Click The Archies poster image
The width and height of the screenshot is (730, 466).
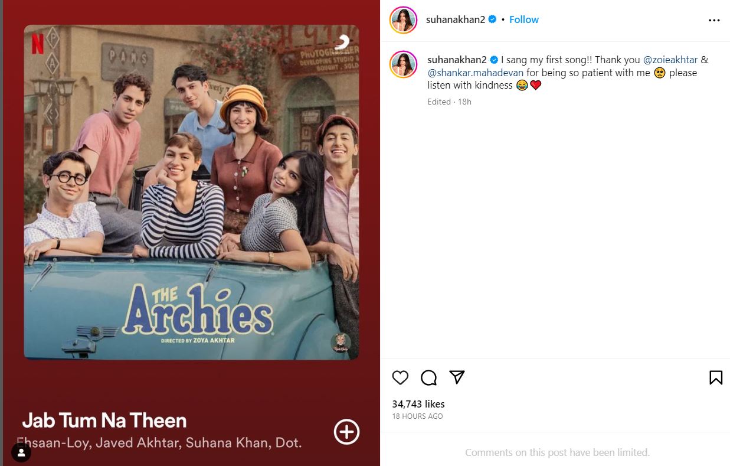tap(191, 192)
